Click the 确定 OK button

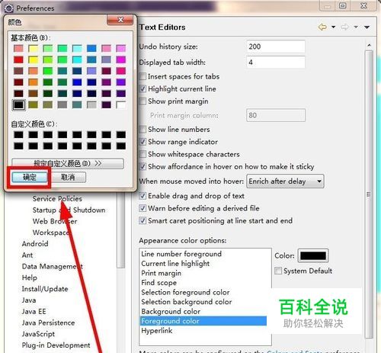click(x=30, y=178)
